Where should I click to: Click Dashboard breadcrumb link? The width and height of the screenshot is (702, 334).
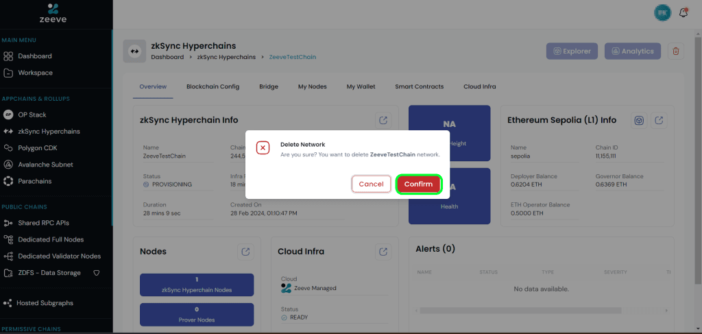click(x=167, y=58)
